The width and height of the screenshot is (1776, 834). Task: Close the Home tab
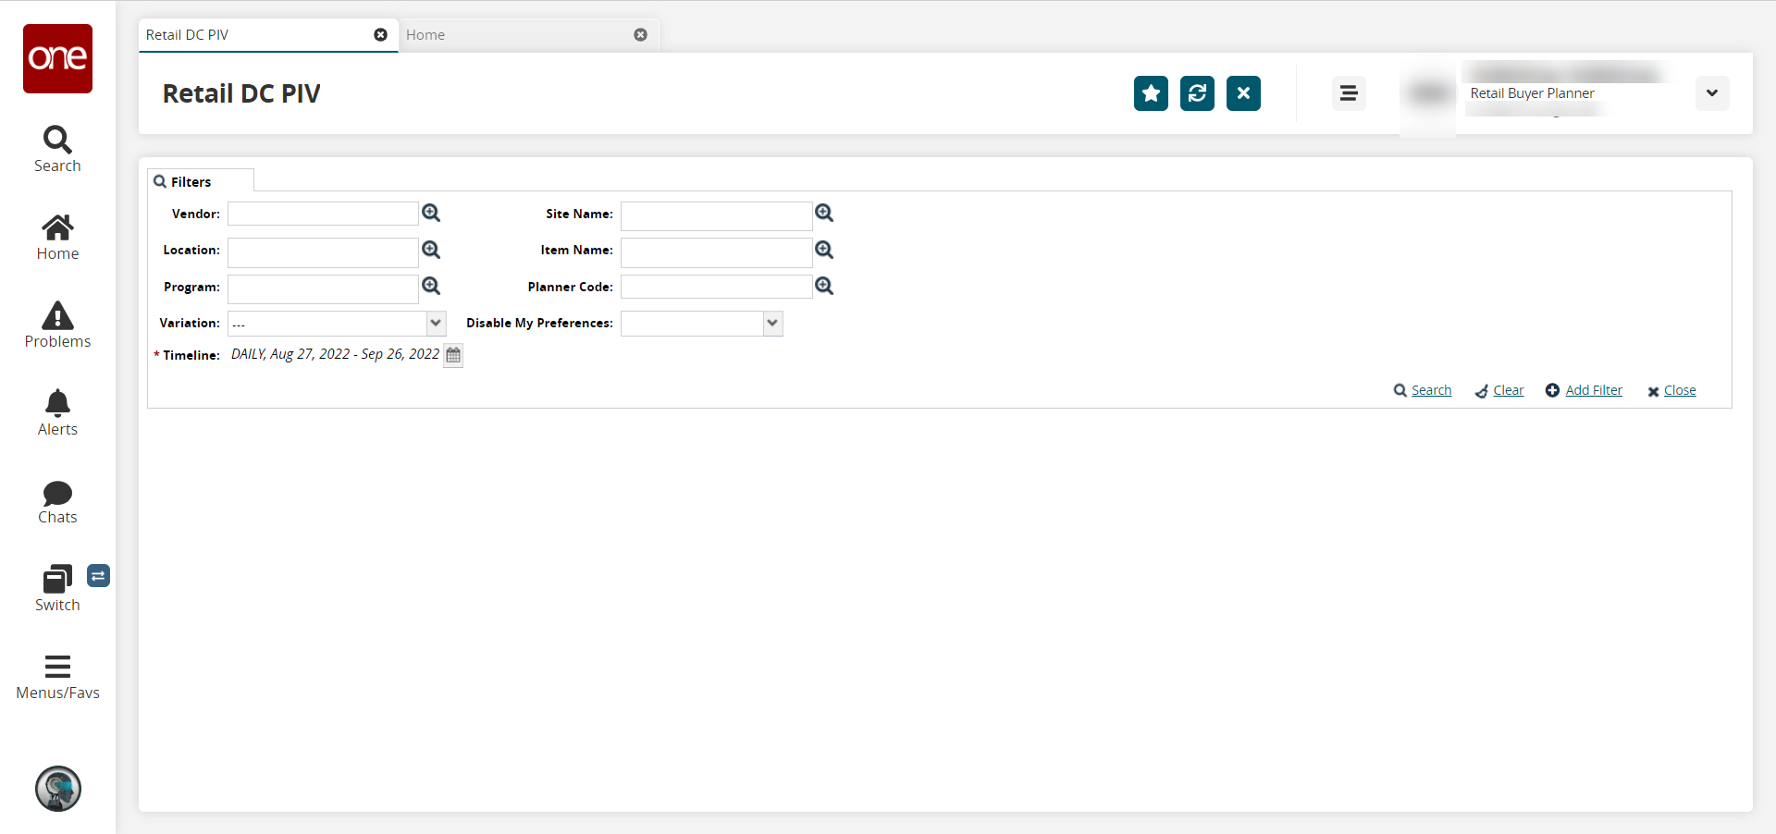point(640,35)
